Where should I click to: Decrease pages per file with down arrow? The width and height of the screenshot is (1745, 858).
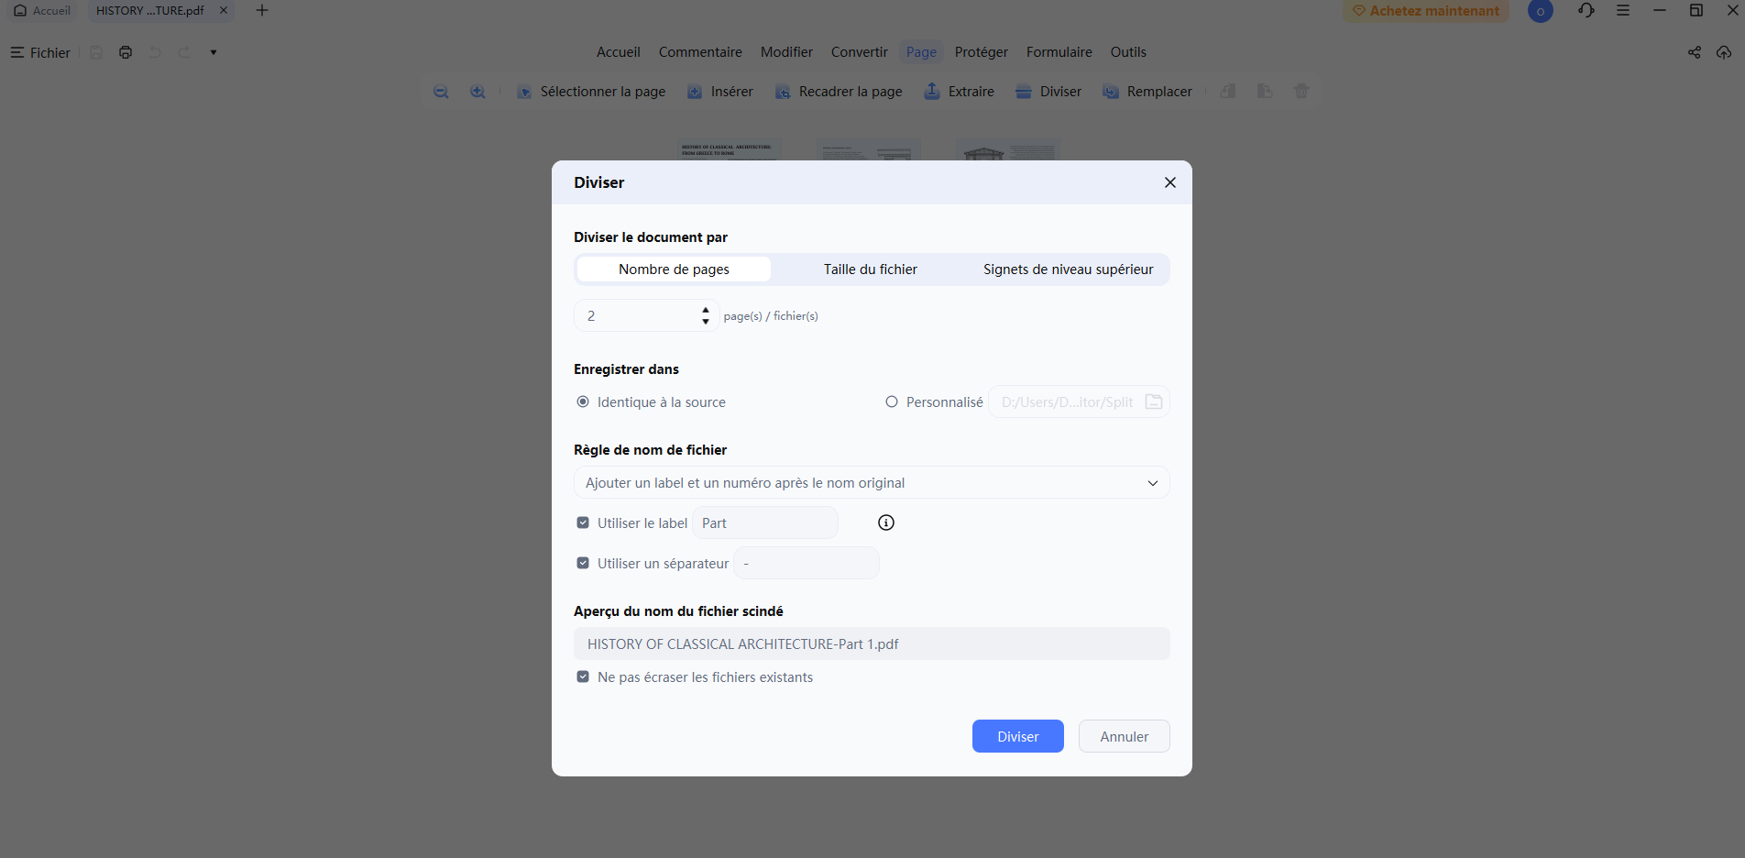pos(706,322)
